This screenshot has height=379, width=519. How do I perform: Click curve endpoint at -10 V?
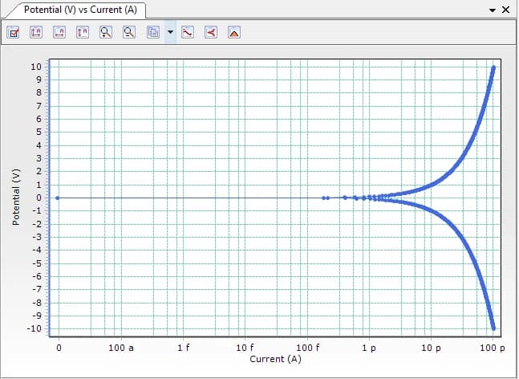tap(493, 328)
